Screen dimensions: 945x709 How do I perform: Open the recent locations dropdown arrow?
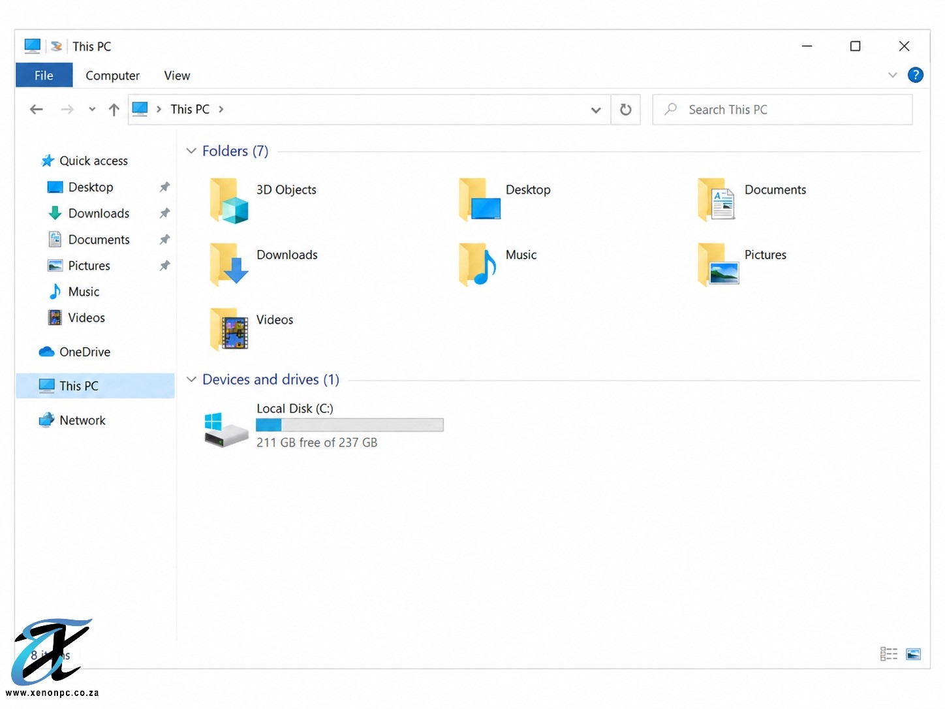pos(92,110)
